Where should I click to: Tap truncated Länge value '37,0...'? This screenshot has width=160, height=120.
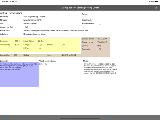pos(41,45)
